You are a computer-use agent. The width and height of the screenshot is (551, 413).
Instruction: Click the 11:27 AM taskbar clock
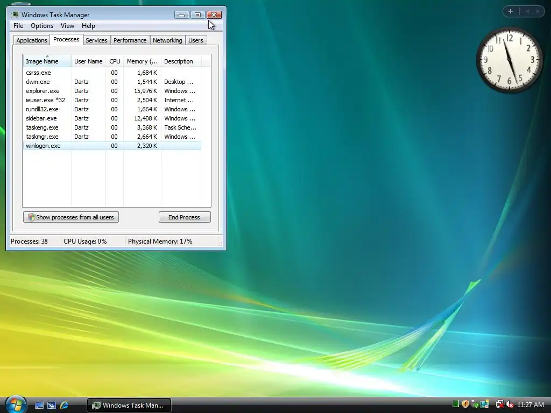click(531, 404)
